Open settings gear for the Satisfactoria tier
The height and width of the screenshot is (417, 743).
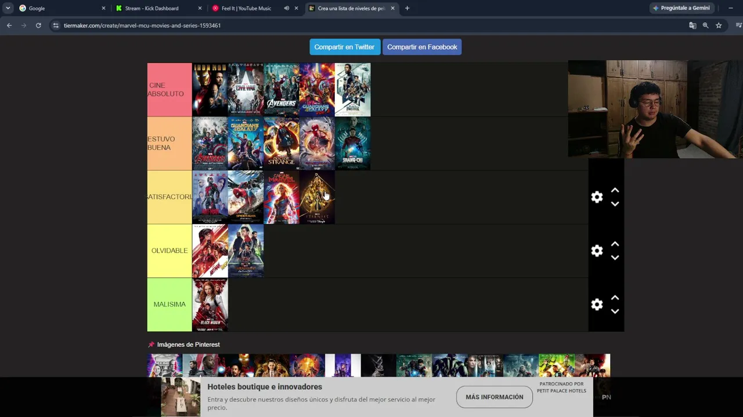tap(597, 197)
